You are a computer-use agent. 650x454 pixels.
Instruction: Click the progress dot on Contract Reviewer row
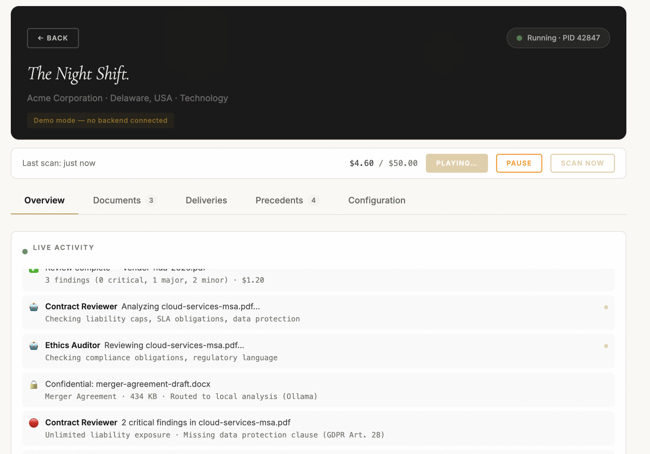pos(606,307)
